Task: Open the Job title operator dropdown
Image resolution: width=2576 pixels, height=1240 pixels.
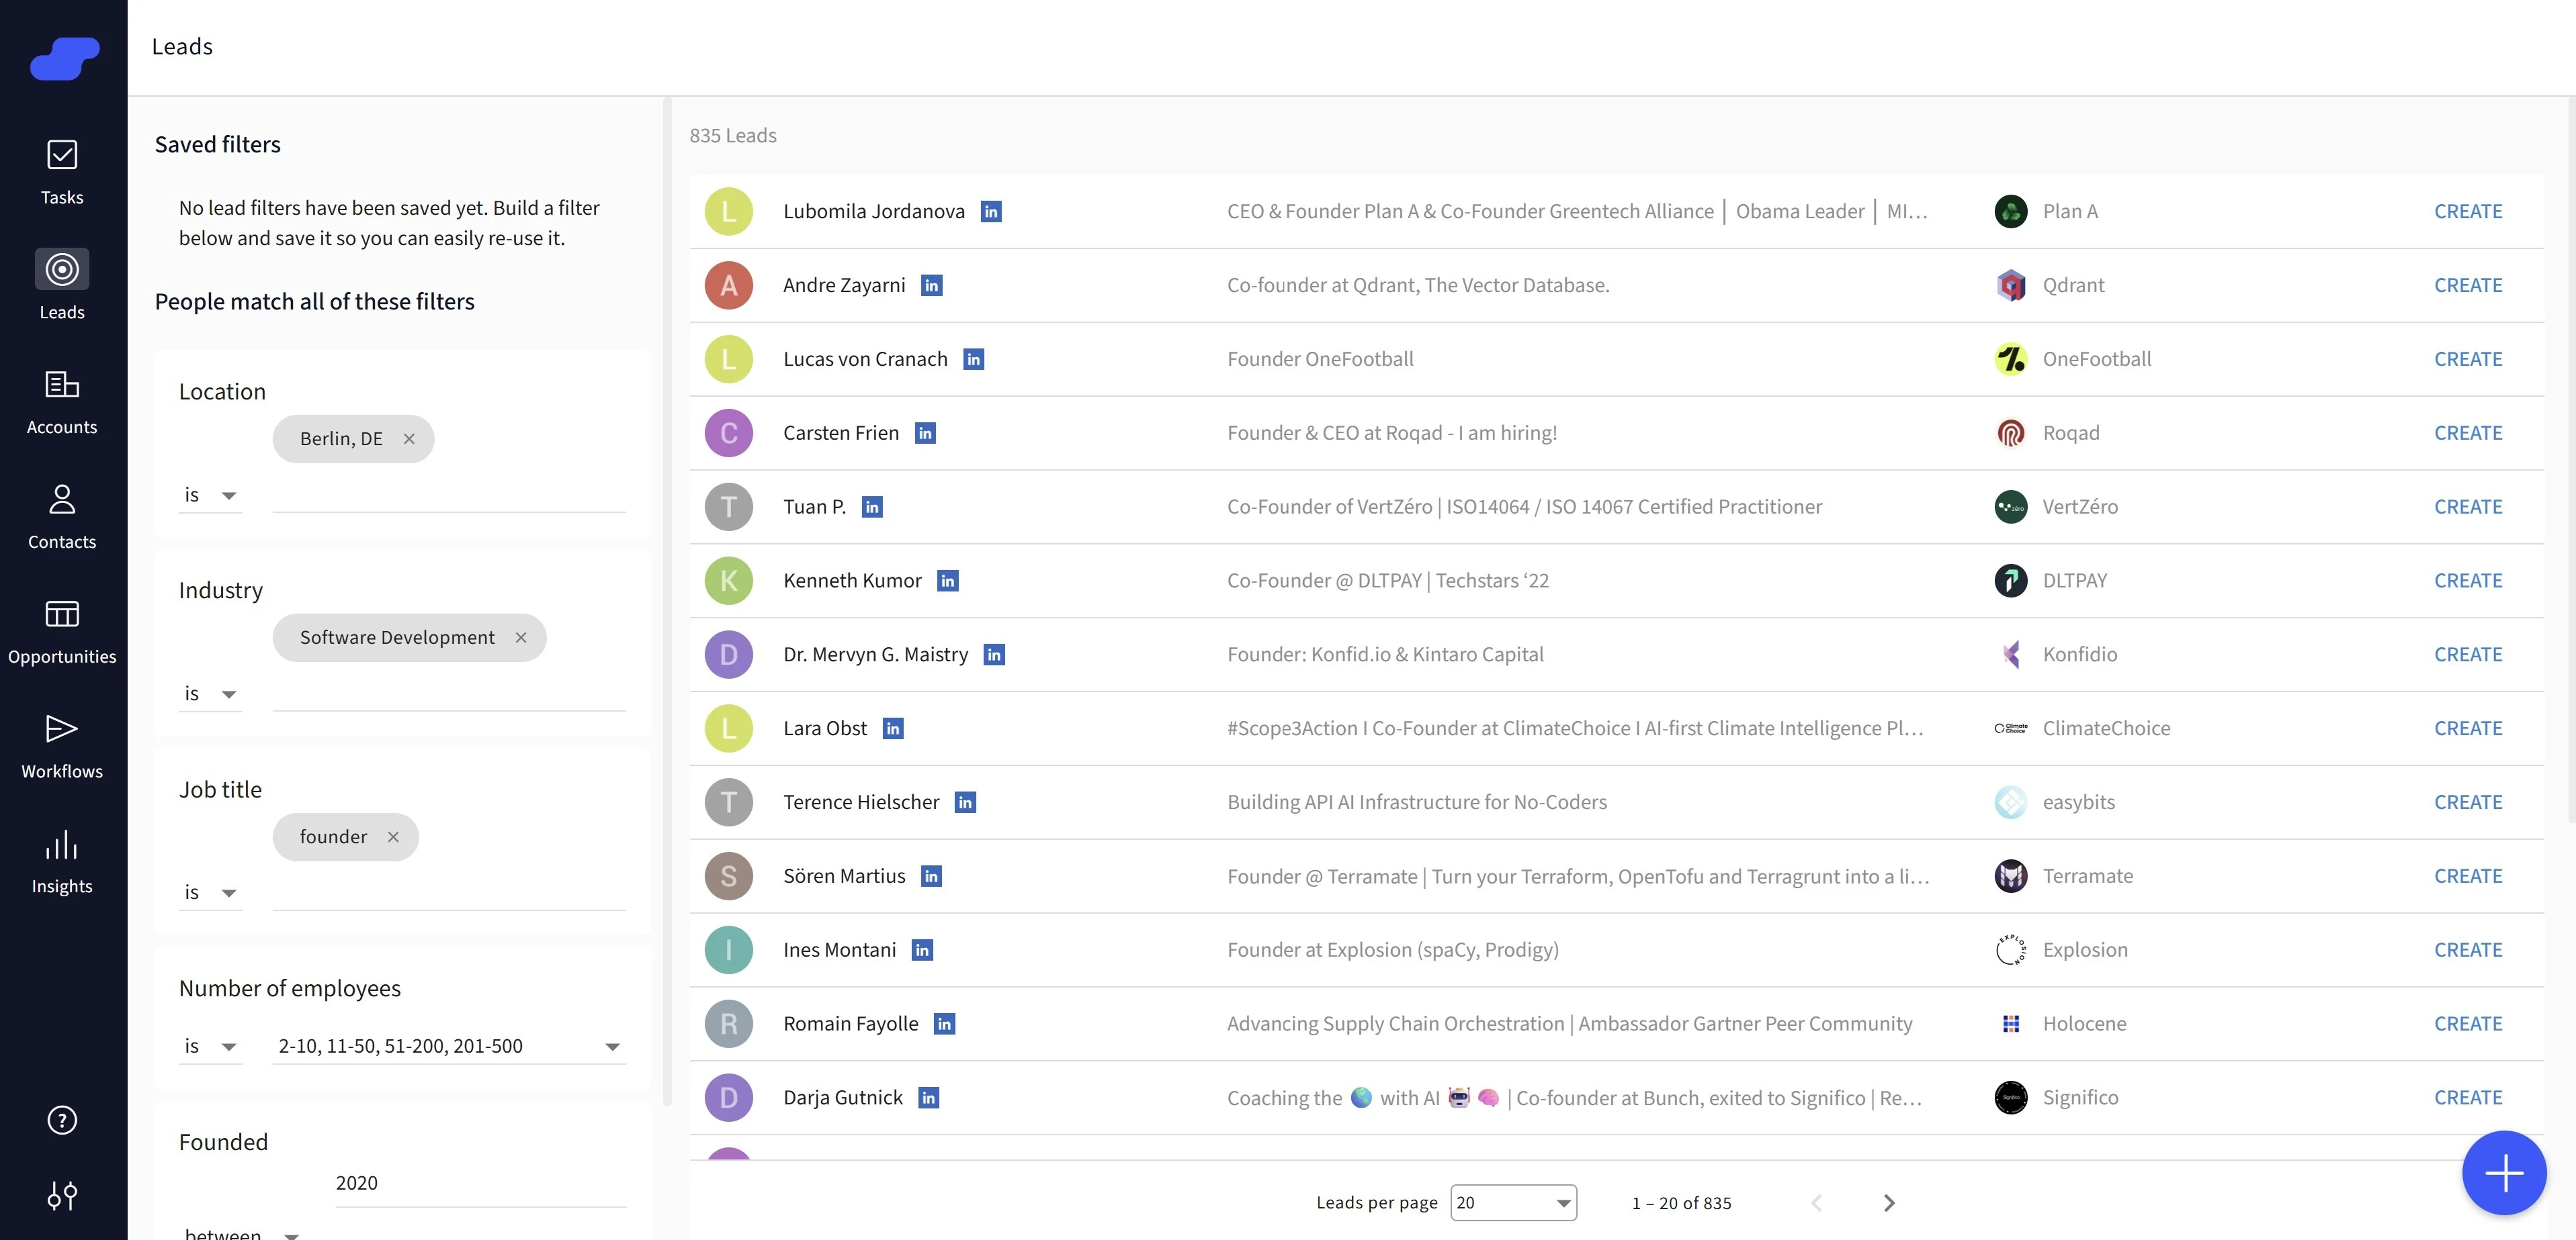Action: [x=211, y=894]
